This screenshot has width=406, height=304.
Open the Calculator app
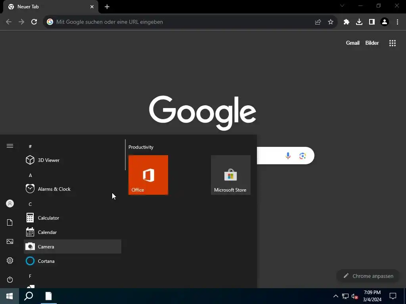point(73,218)
